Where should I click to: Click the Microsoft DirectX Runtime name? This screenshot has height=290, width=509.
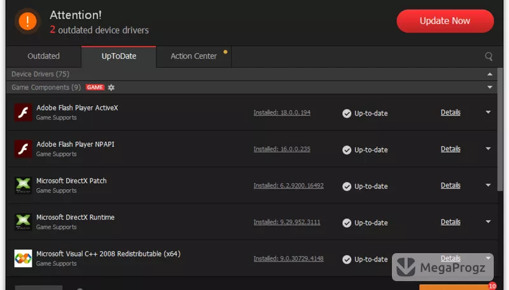75,217
